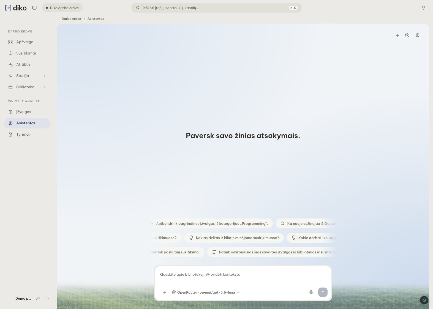This screenshot has width=433, height=309.
Task: Select Asistentas in sidebar
Action: point(27,123)
